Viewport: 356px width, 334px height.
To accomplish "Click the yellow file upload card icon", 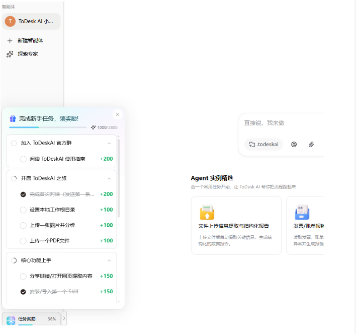I will (x=207, y=212).
